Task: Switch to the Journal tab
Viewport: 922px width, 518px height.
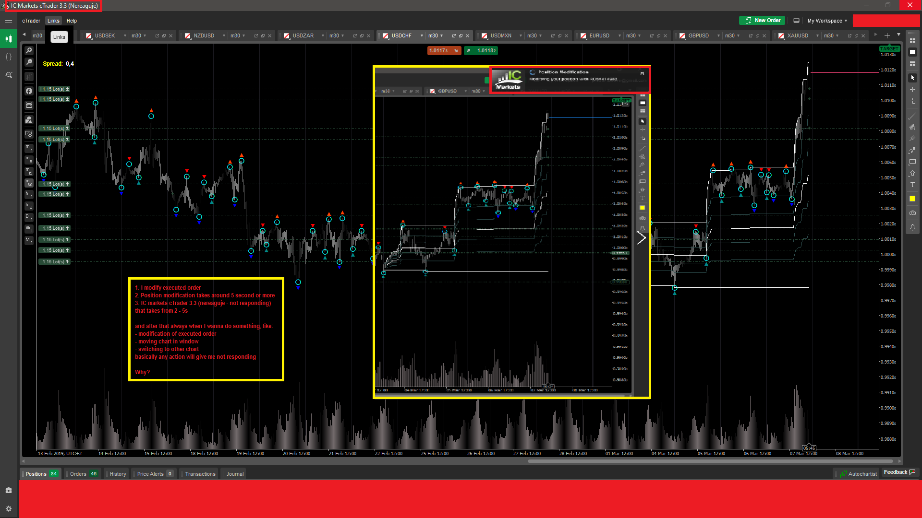Action: pyautogui.click(x=235, y=474)
